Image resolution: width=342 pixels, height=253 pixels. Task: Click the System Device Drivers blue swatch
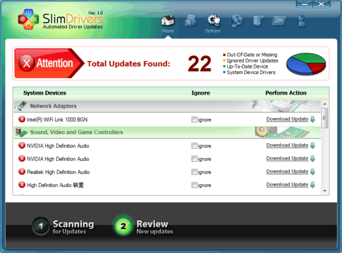pos(224,72)
